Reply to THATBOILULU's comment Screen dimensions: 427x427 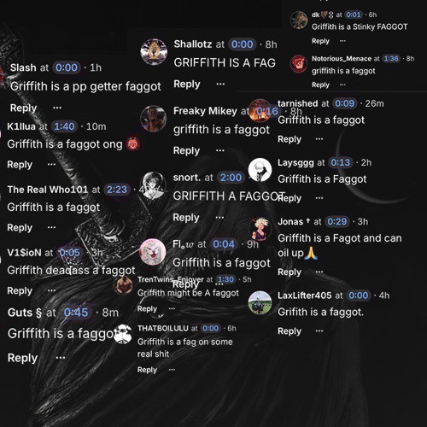point(147,370)
